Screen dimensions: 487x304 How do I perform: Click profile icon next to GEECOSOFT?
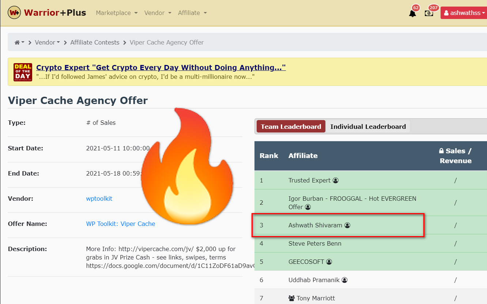(329, 262)
